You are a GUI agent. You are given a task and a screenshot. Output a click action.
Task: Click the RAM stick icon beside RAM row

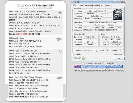[60, 78]
